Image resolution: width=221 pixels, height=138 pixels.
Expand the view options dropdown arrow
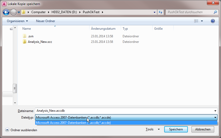202,21
